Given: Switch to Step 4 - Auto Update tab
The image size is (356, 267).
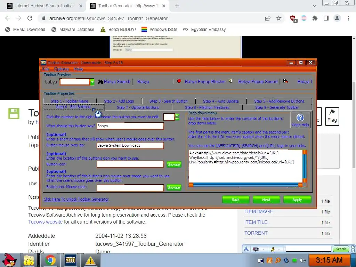Looking at the screenshot, I should 221,101.
